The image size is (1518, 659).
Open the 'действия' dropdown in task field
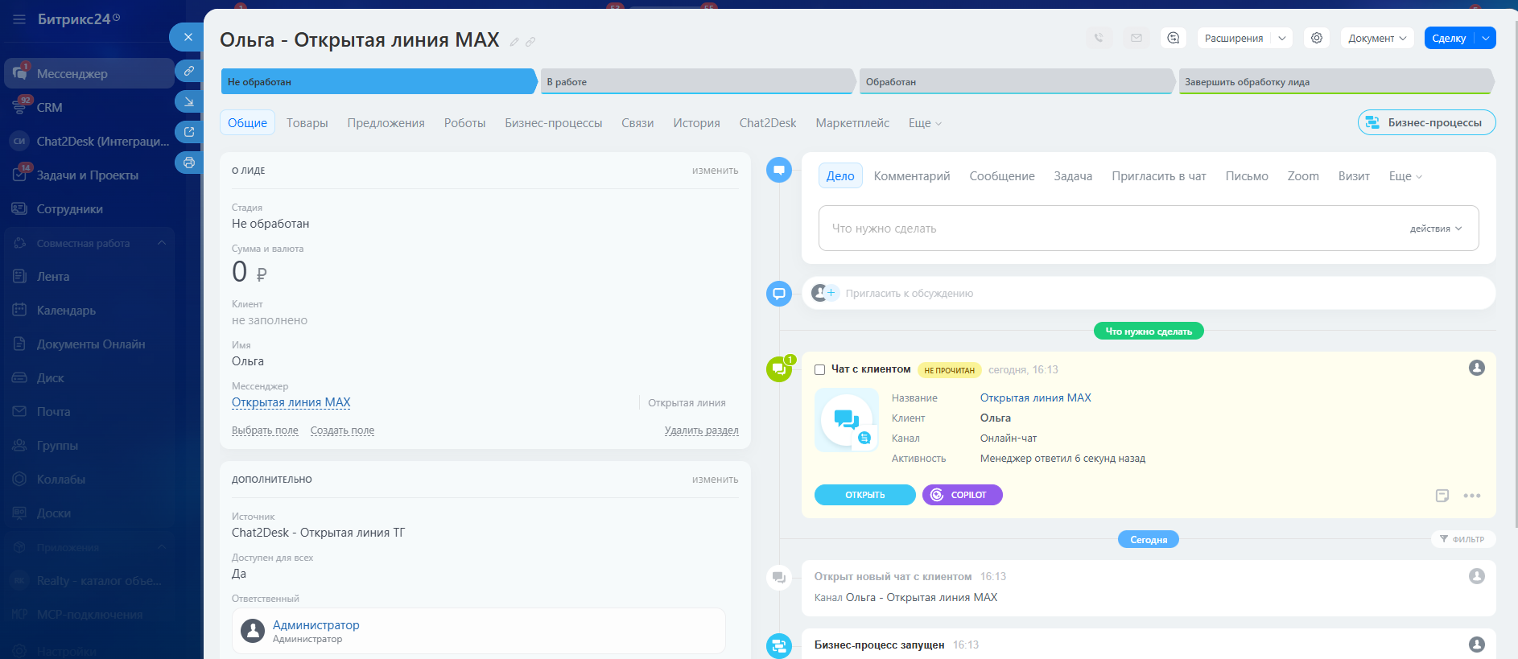point(1435,229)
